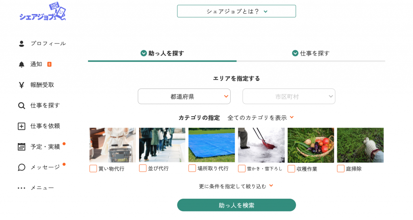Expand 全てのカテゴリを表示
The height and width of the screenshot is (220, 413).
(261, 117)
